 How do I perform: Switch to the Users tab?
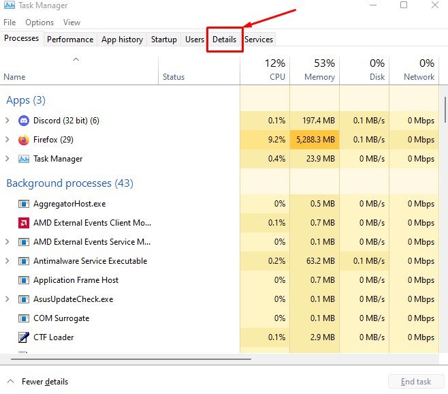(195, 40)
